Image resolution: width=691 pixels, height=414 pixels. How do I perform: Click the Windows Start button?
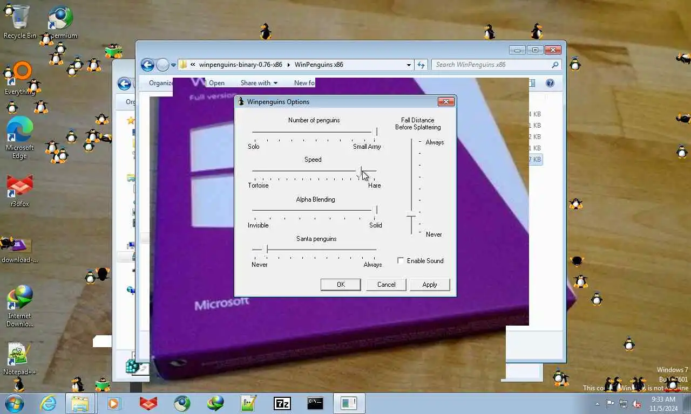[14, 403]
